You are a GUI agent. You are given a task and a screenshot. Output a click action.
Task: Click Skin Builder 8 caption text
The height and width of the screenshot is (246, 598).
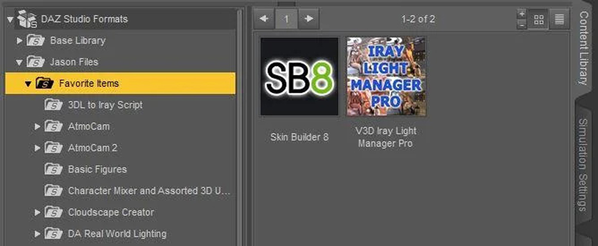click(300, 137)
